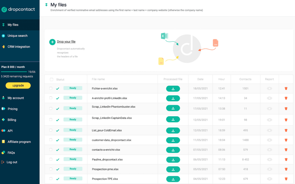Viewport: 295px width, 184px height.
Task: Click the trash icon for Prospection-TPE.xlsx
Action: 286,179
